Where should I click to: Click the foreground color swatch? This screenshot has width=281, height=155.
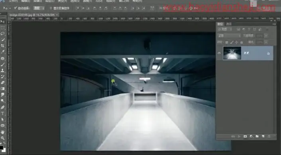[2, 148]
